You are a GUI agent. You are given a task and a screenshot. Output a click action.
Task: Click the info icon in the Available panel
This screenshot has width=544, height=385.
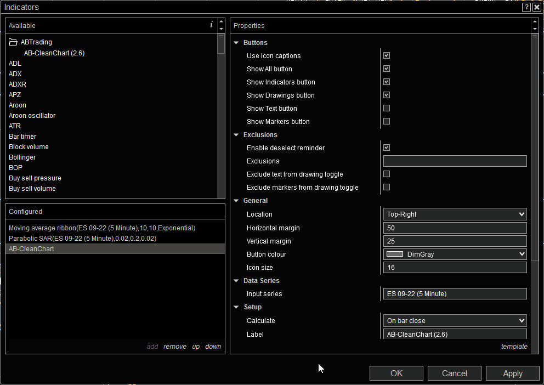[x=211, y=25]
